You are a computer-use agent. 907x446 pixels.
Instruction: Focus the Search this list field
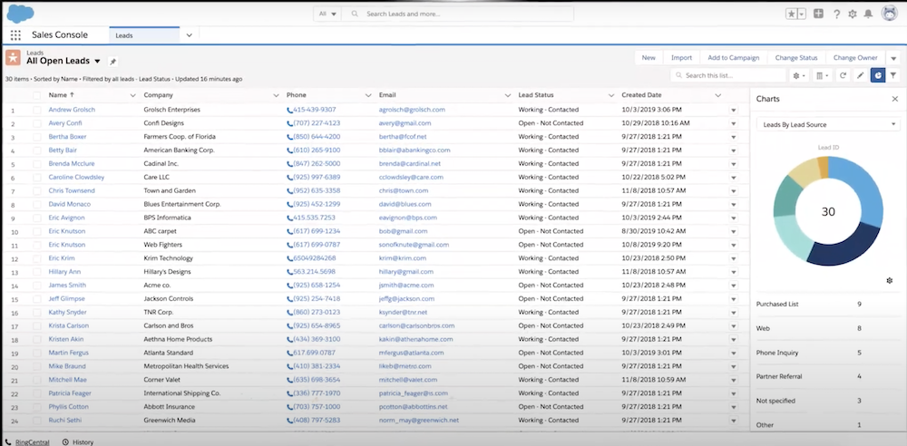(x=727, y=75)
